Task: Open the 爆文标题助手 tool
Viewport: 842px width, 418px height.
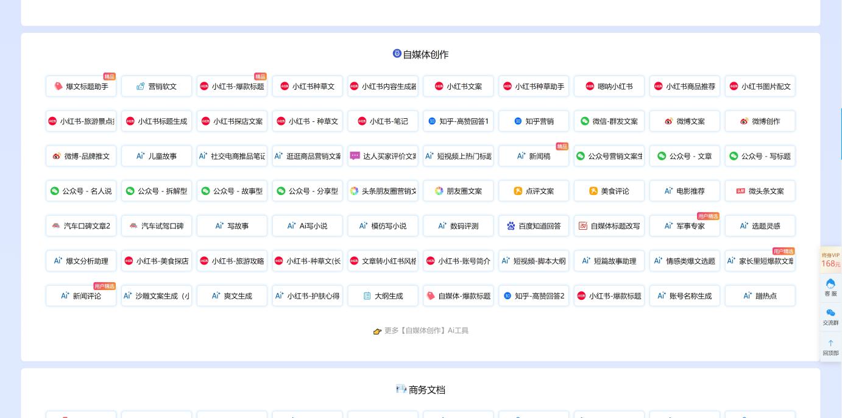Action: coord(81,87)
